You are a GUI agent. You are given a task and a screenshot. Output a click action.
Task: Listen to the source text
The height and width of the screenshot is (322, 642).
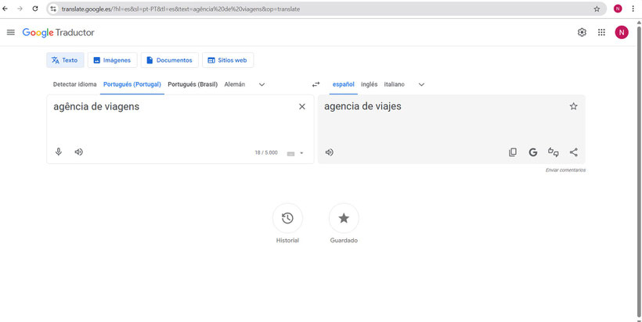(78, 152)
